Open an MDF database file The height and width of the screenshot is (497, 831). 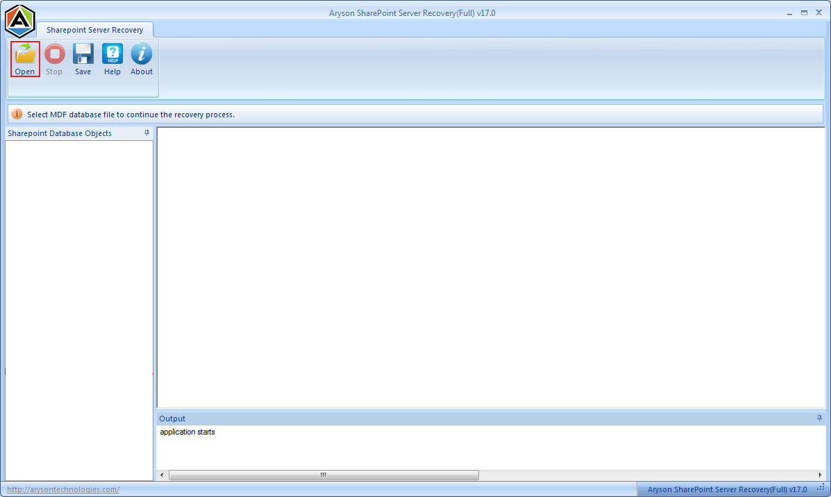tap(25, 59)
